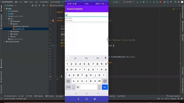Expand keyboard suggestions chevron
This screenshot has height=103, width=184.
tap(68, 58)
